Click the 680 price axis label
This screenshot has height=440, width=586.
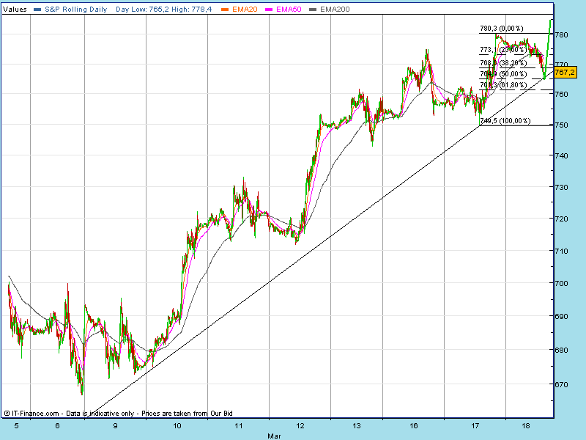click(x=561, y=351)
